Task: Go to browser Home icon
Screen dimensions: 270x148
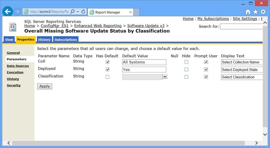Action: click(248, 12)
